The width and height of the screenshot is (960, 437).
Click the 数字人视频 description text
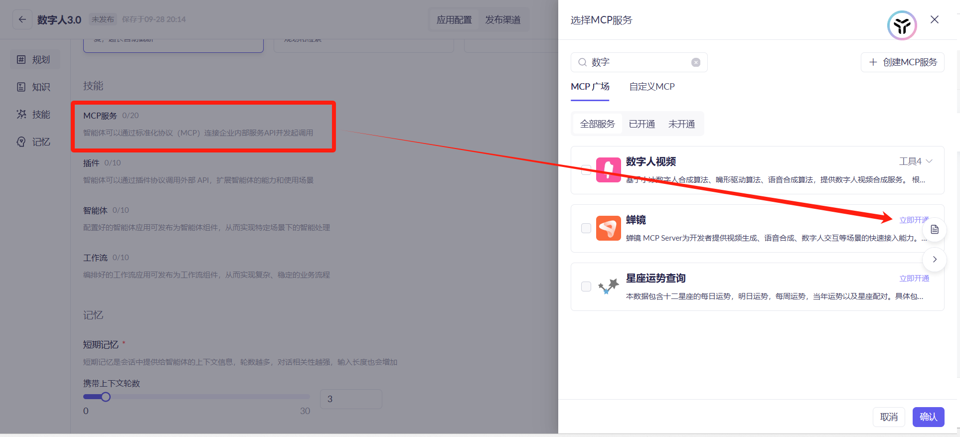tap(776, 180)
